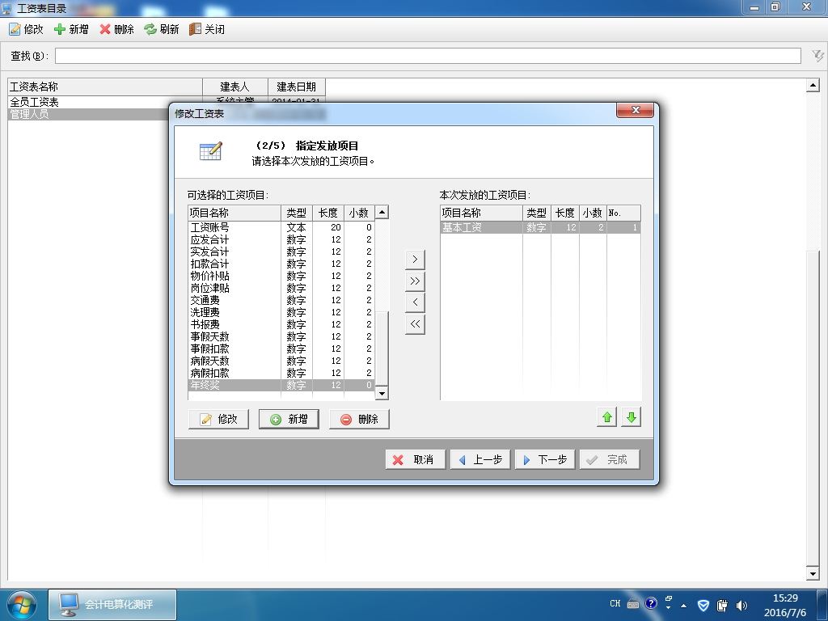Screen dimensions: 828x621
Task: Select 交通费 in the available items
Action: click(x=281, y=301)
